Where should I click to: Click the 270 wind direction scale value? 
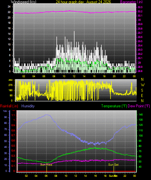pos(10,85)
